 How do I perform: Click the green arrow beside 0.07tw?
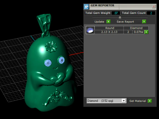click(x=146, y=32)
